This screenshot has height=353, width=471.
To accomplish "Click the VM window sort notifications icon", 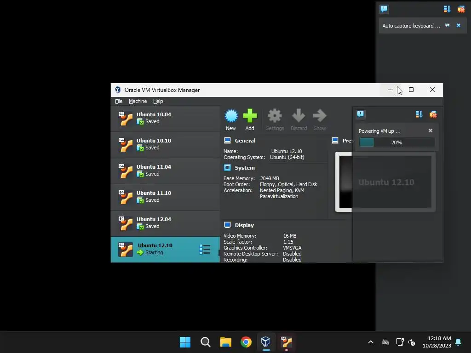I will 447,9.
